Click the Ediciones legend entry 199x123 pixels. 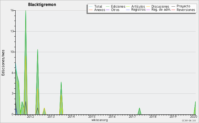(115, 6)
